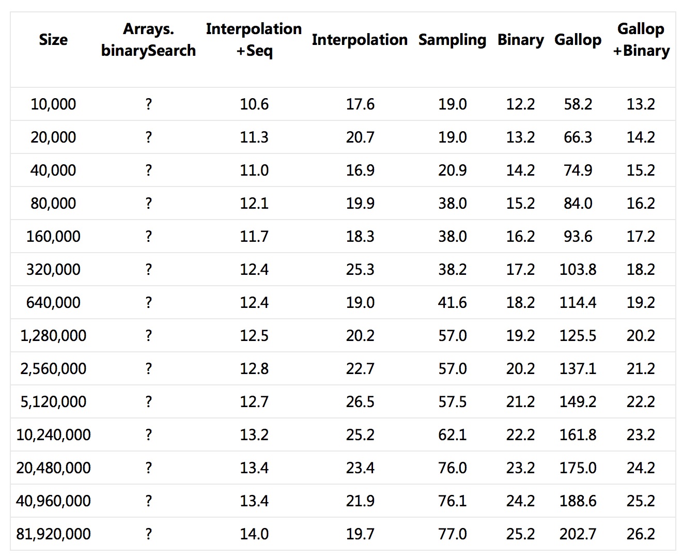Viewport: 682px width, 559px height.
Task: Click Gallop value 125.5
Action: (x=578, y=335)
